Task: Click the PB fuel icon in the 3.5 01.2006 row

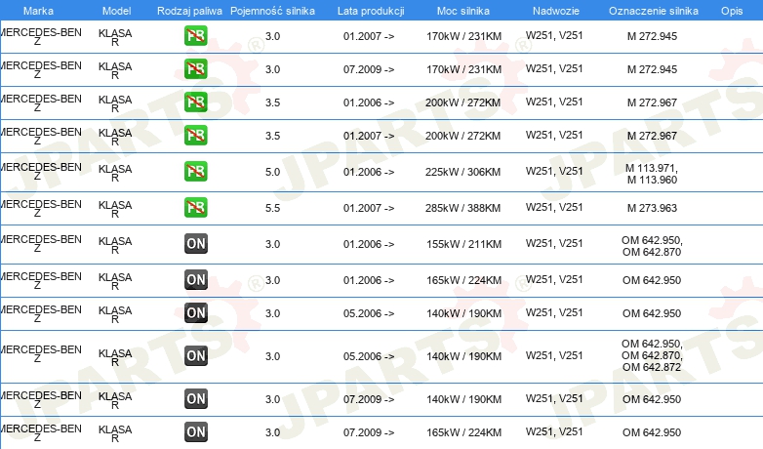Action: point(195,102)
